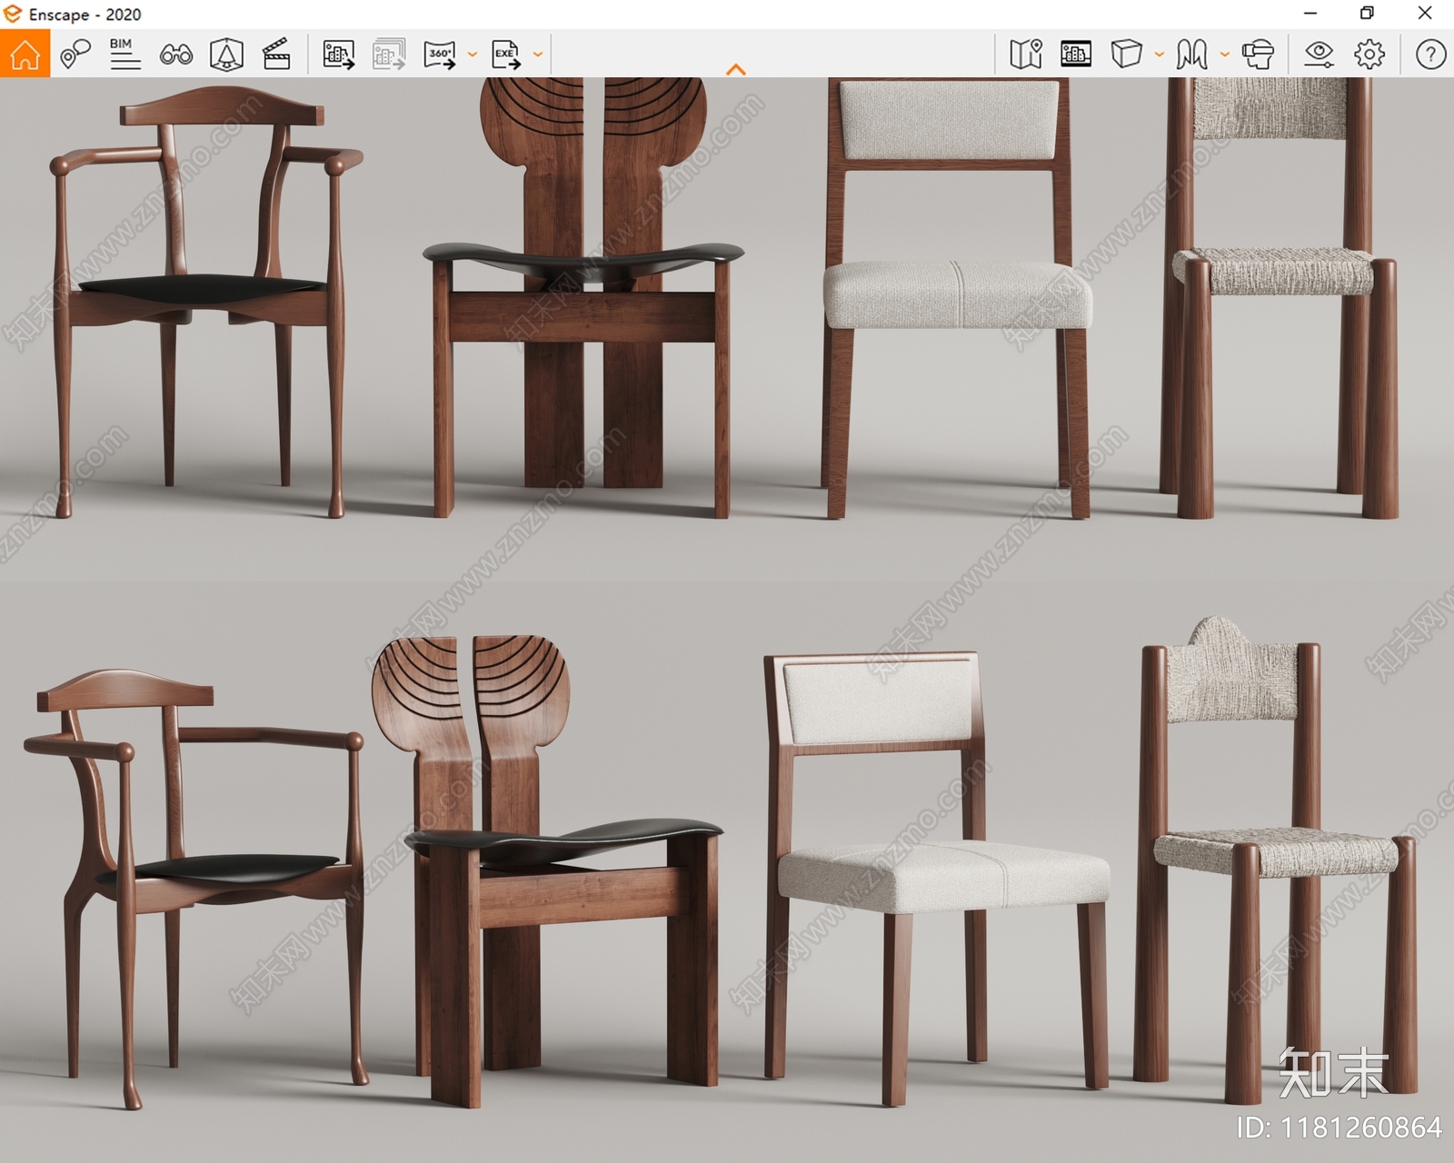Enable the VR headset mode
The width and height of the screenshot is (1454, 1163).
(1258, 55)
